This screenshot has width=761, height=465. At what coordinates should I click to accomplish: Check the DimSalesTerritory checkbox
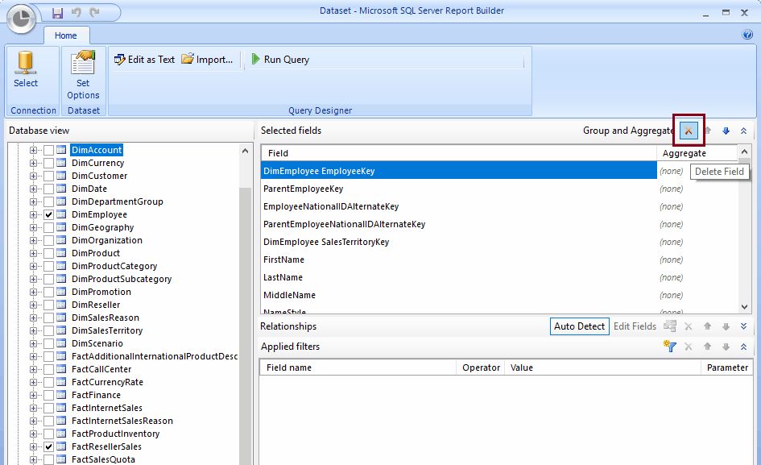point(48,330)
